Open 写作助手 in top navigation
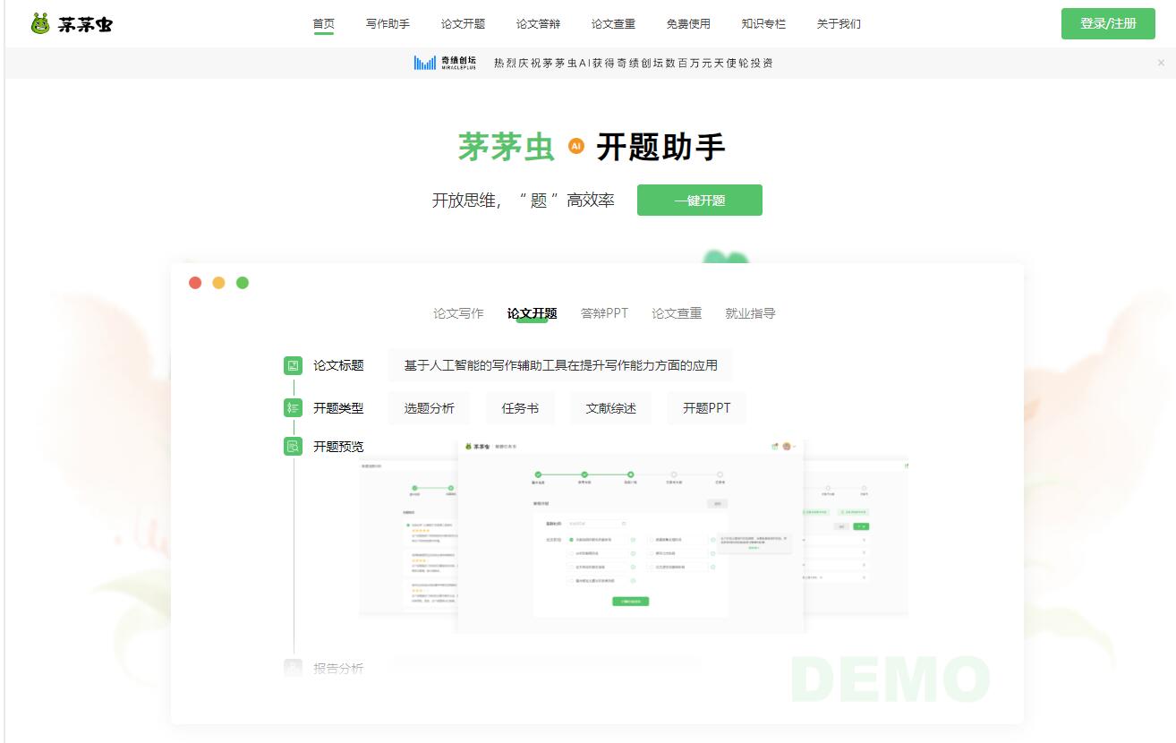Image resolution: width=1176 pixels, height=743 pixels. tap(388, 24)
